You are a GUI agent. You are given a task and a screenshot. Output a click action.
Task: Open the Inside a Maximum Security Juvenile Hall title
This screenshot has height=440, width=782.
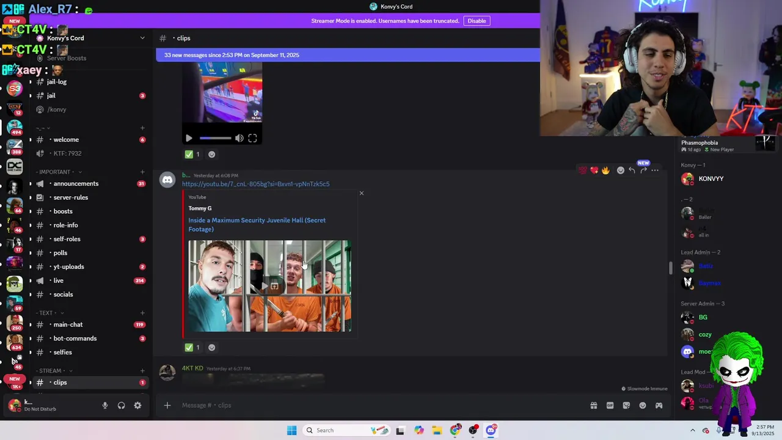click(x=257, y=225)
